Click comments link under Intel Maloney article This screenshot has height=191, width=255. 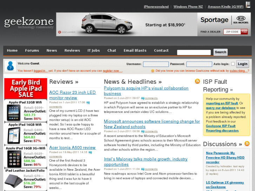(151, 169)
